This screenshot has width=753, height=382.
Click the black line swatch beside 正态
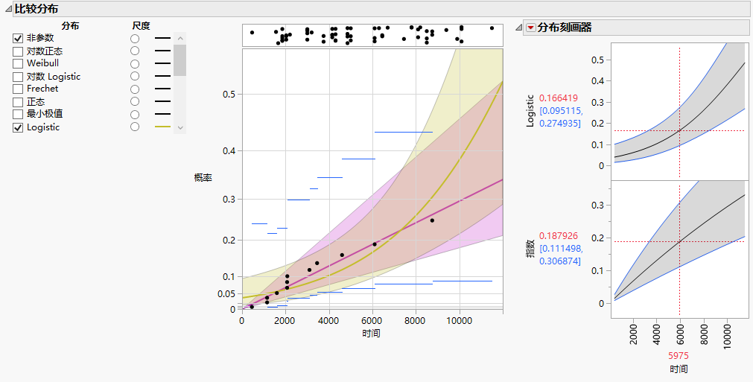[163, 101]
